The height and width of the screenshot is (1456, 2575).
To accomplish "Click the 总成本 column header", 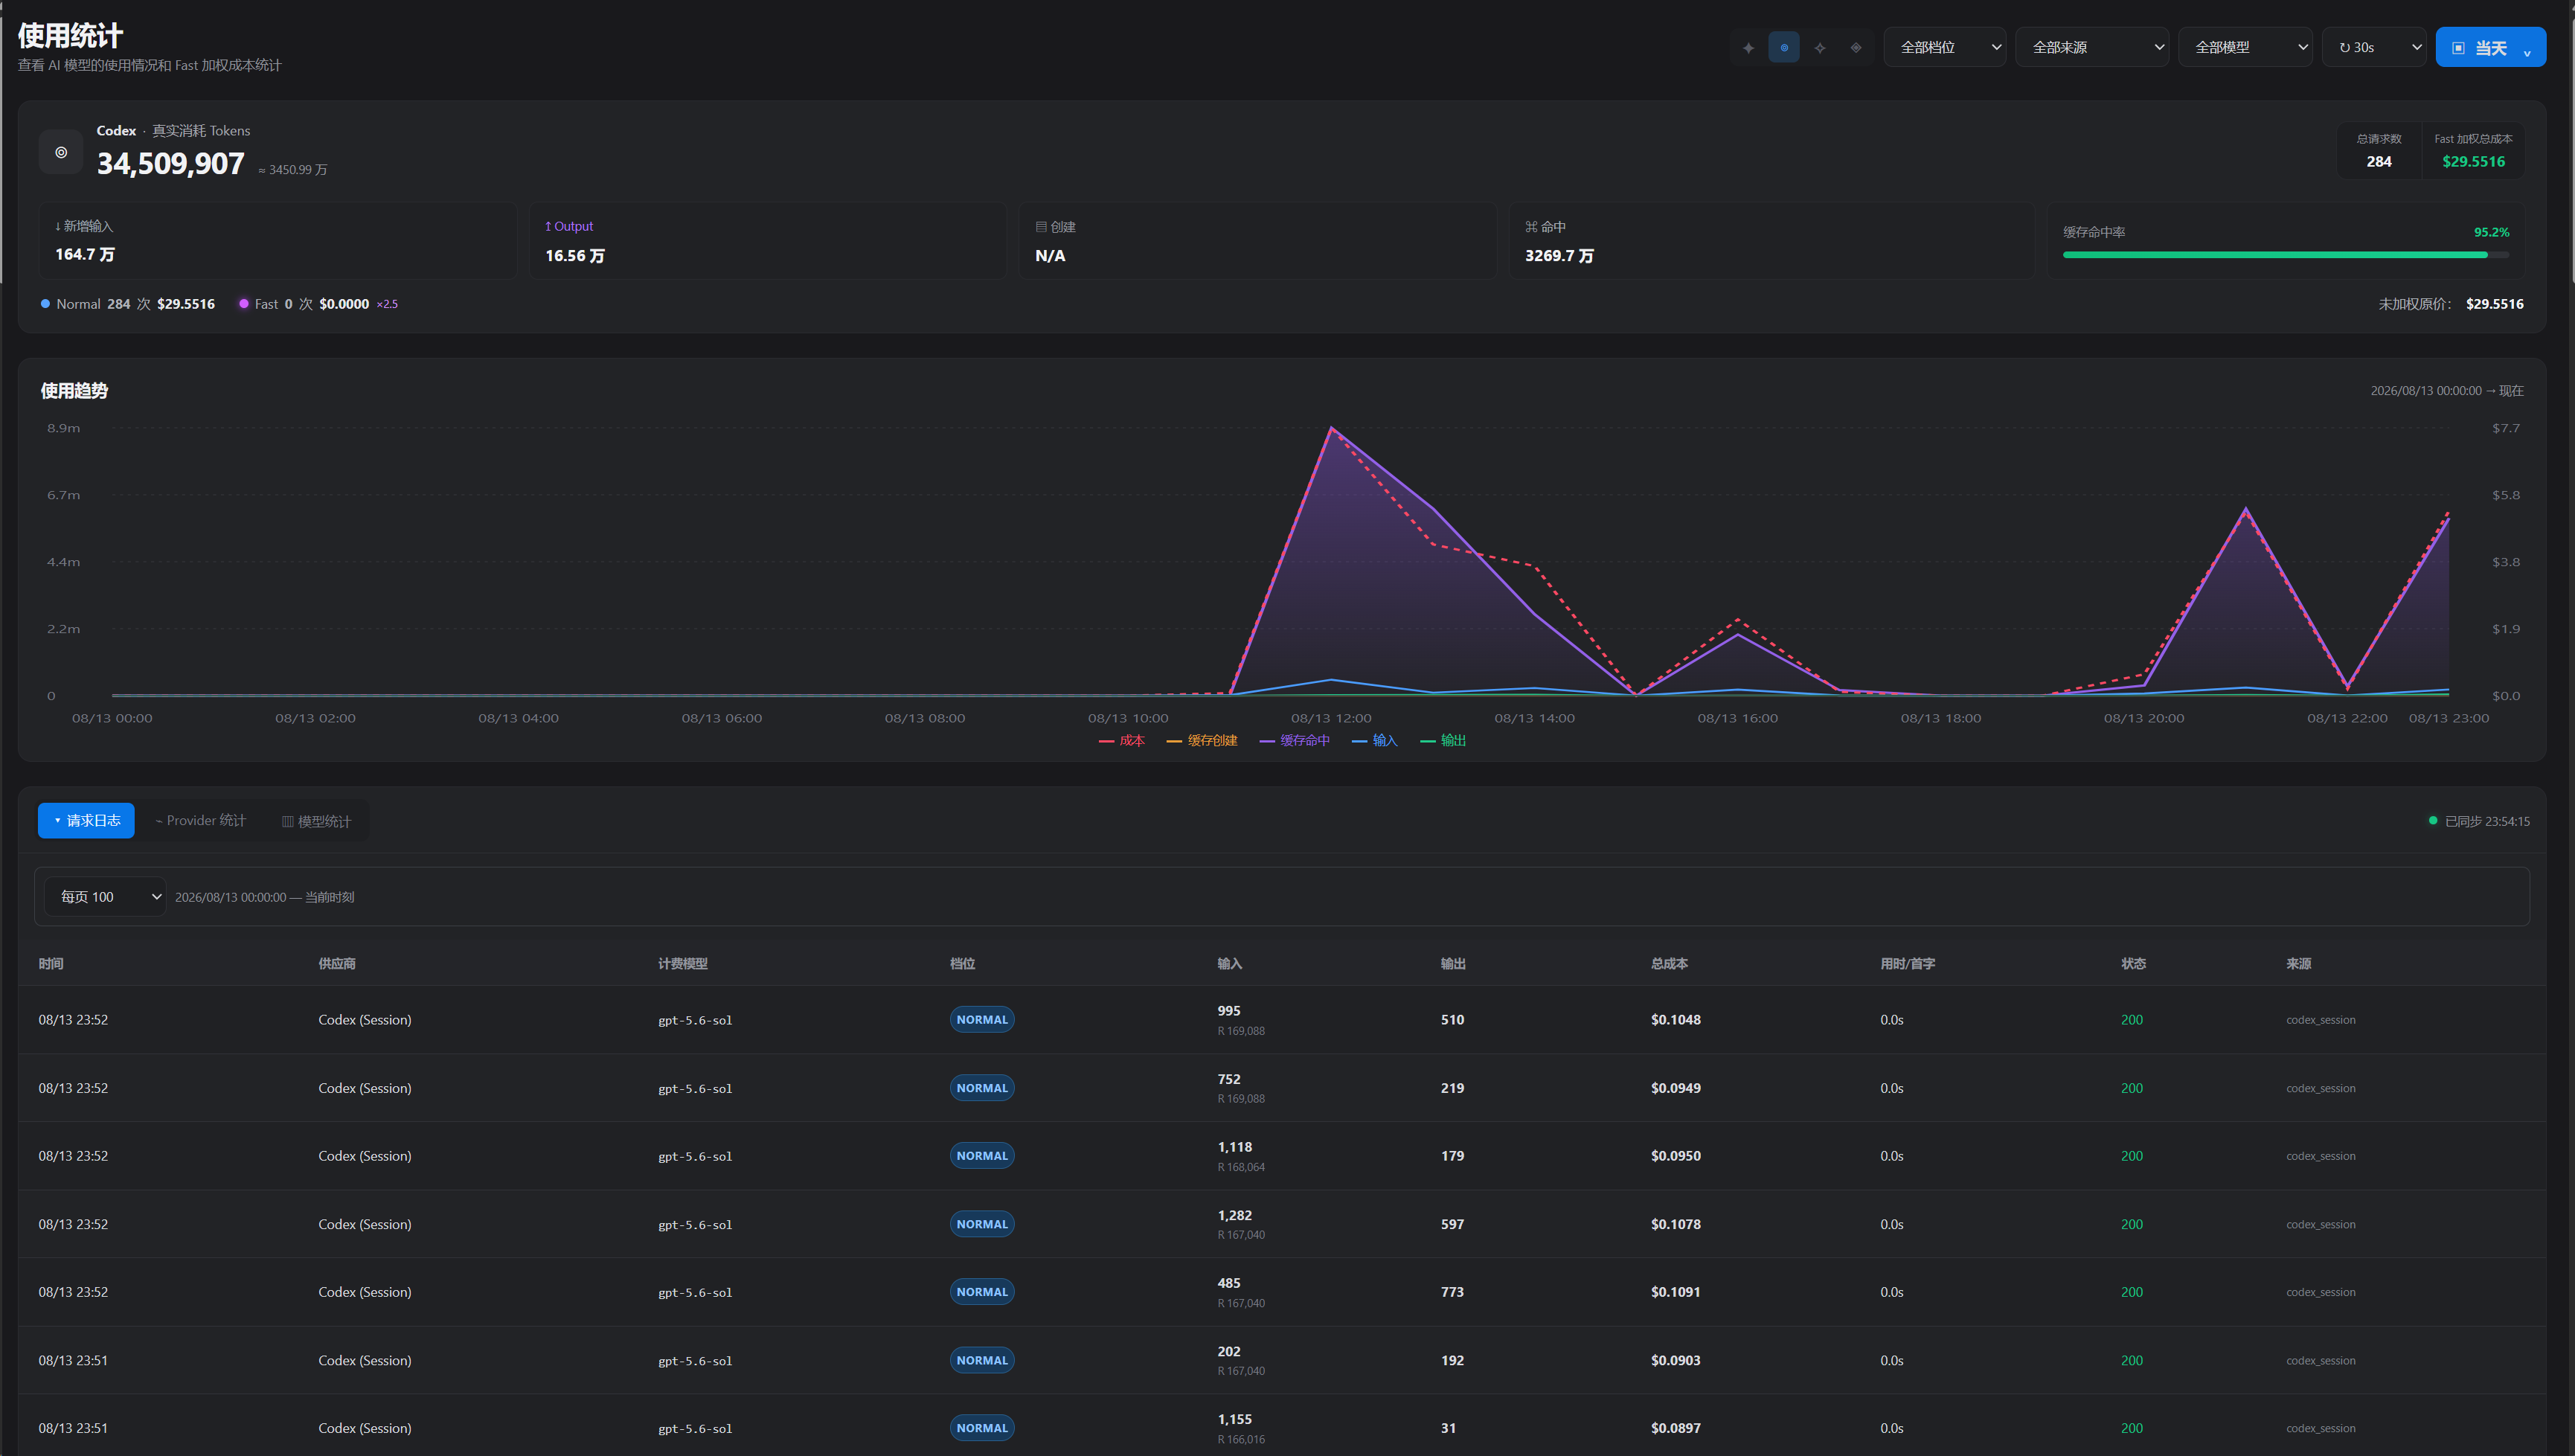I will pos(1669,964).
